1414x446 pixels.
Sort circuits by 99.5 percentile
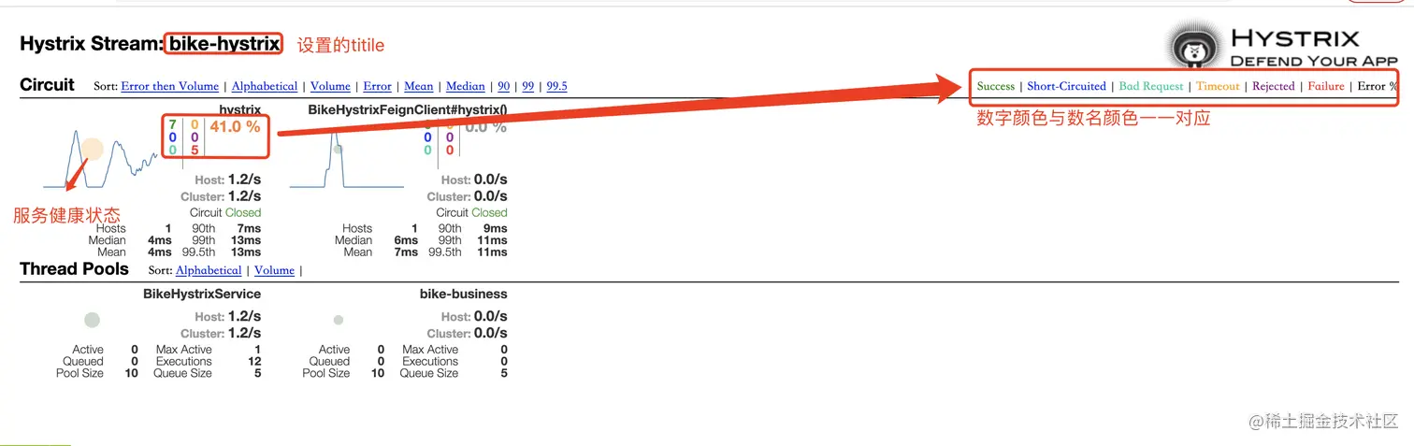pyautogui.click(x=557, y=86)
